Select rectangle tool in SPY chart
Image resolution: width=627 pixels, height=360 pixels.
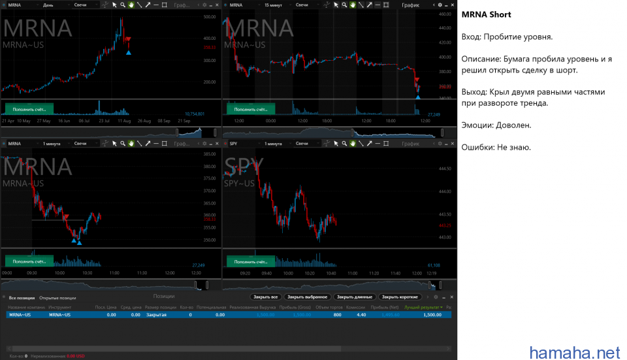386,143
